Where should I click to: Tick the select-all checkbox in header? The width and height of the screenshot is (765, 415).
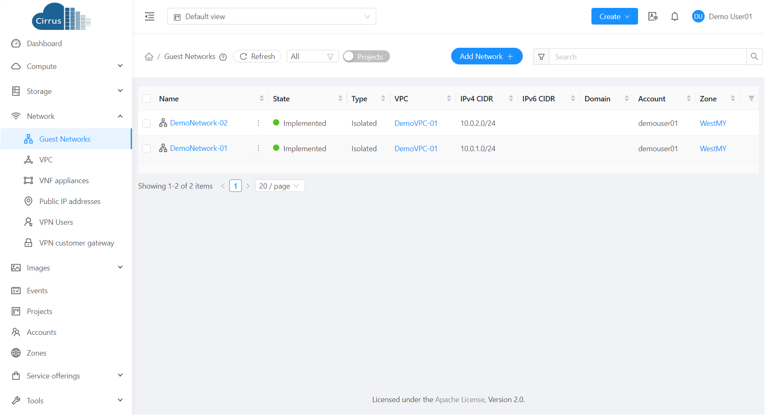147,98
